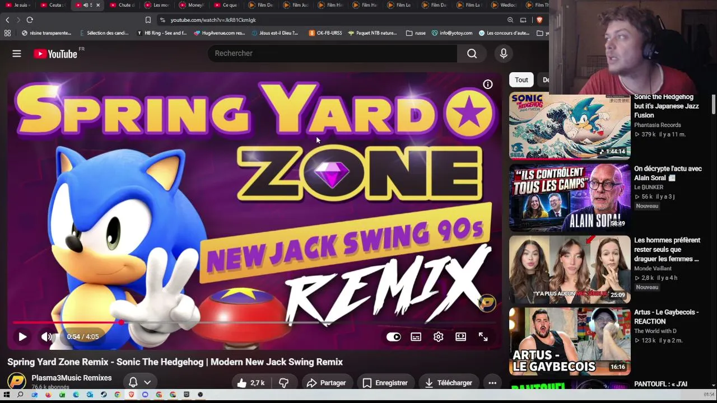Download the video with Télécharger
Screen dimensions: 717x403
coord(449,383)
